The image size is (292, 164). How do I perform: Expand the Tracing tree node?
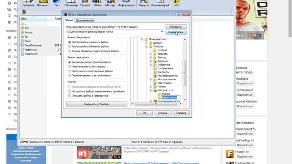[151, 57]
